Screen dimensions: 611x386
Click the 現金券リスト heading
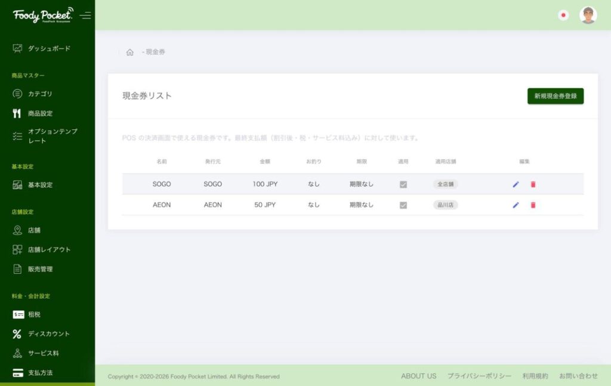click(x=147, y=96)
